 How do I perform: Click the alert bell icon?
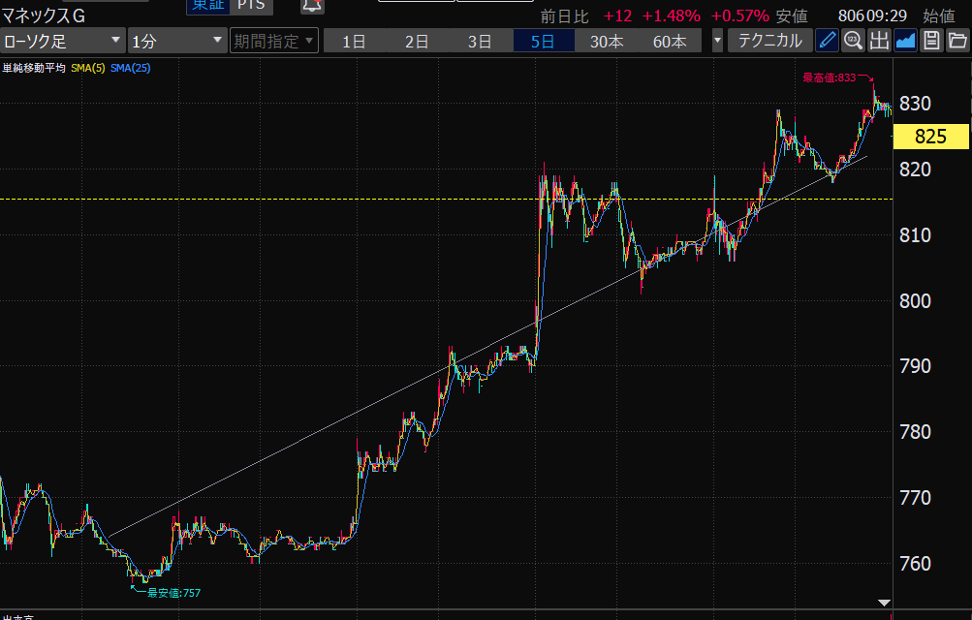[x=312, y=6]
